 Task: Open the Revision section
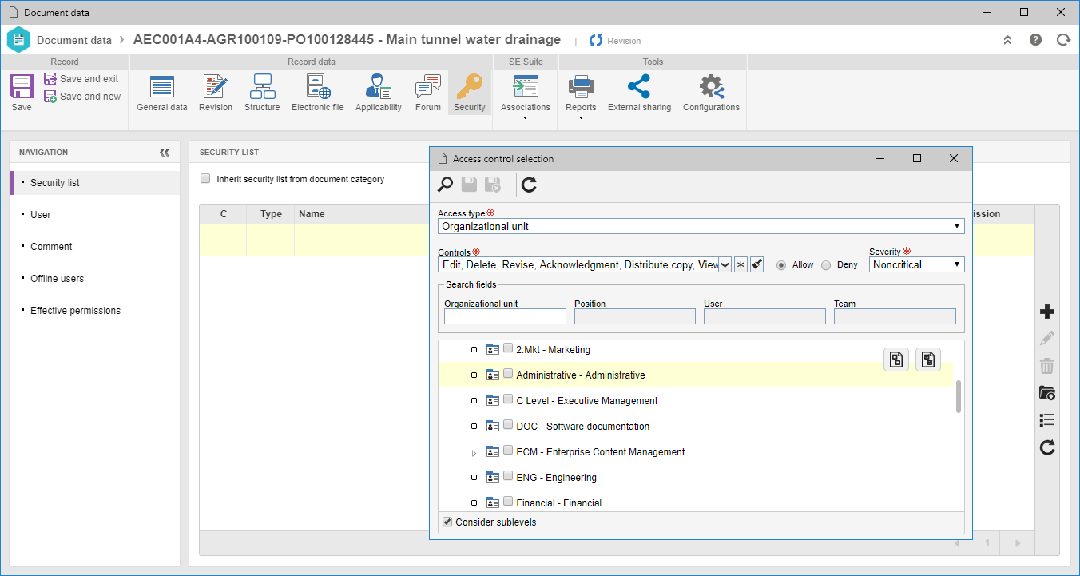[216, 93]
